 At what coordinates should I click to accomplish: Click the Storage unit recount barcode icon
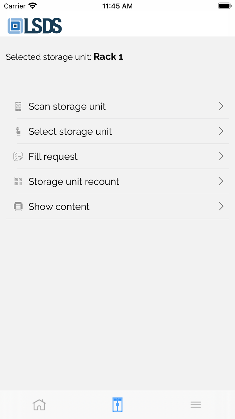(x=18, y=181)
